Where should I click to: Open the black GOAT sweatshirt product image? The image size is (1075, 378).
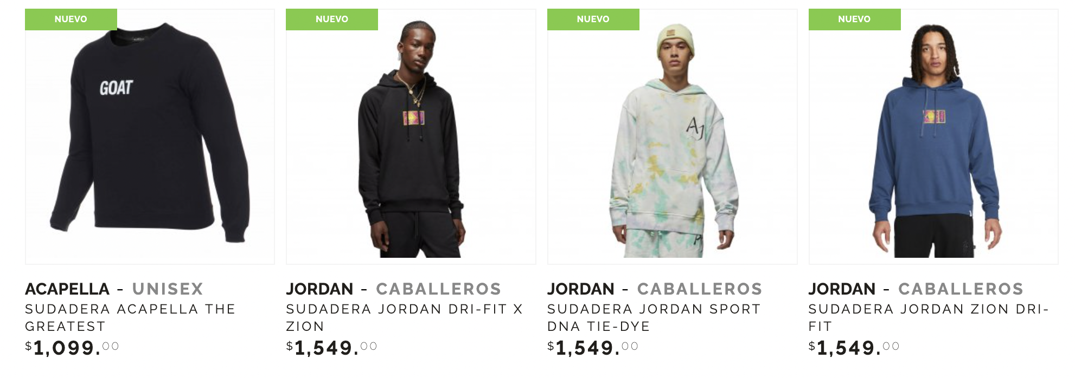click(x=150, y=136)
